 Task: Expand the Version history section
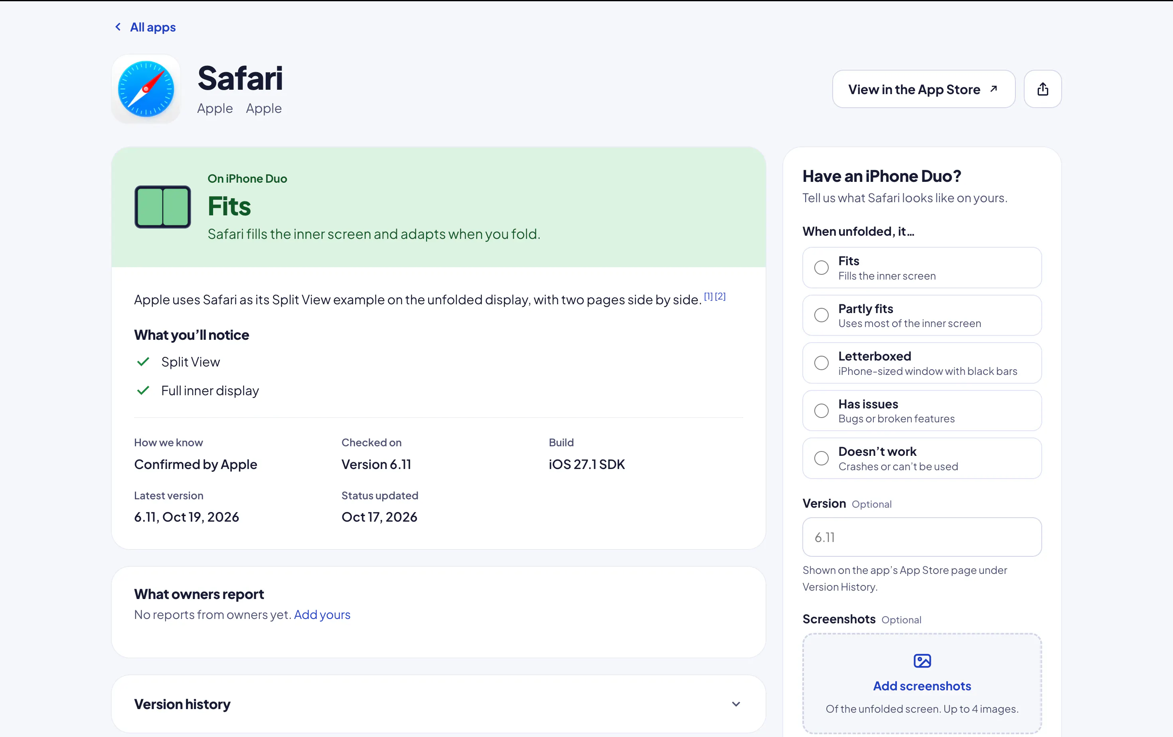click(438, 704)
